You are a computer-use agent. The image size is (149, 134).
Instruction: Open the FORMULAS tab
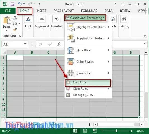pyautogui.click(x=89, y=11)
